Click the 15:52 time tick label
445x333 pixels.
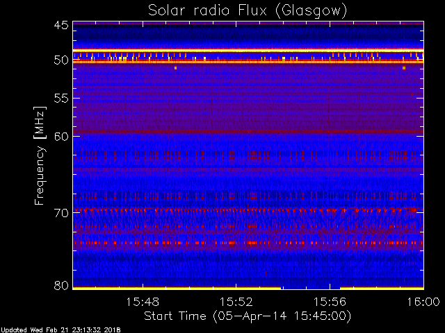[236, 302]
